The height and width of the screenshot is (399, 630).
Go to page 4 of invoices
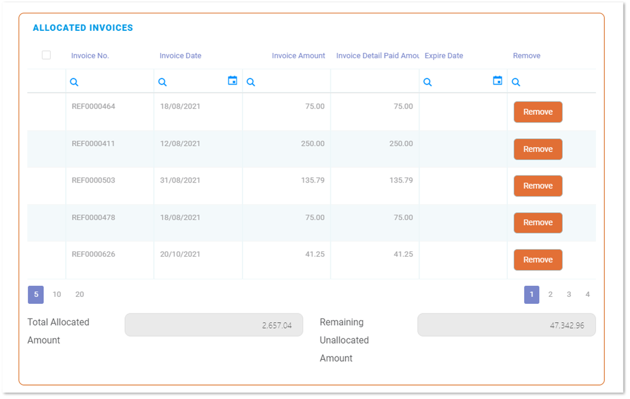[x=587, y=295]
